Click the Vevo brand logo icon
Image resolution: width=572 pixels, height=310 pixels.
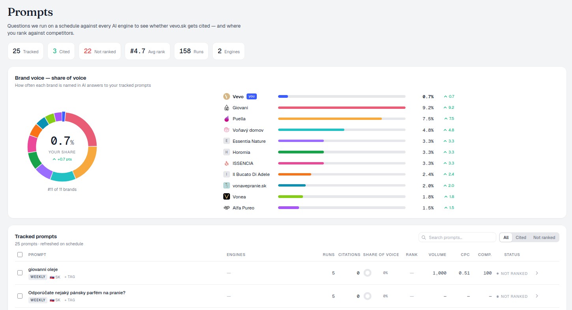(226, 97)
